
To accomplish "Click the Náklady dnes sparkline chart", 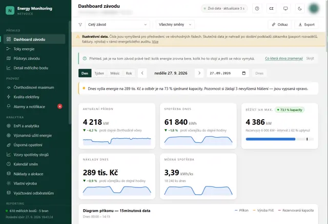I will point(117,191).
